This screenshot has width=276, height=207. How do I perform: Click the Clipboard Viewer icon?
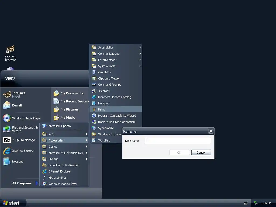tap(94, 78)
